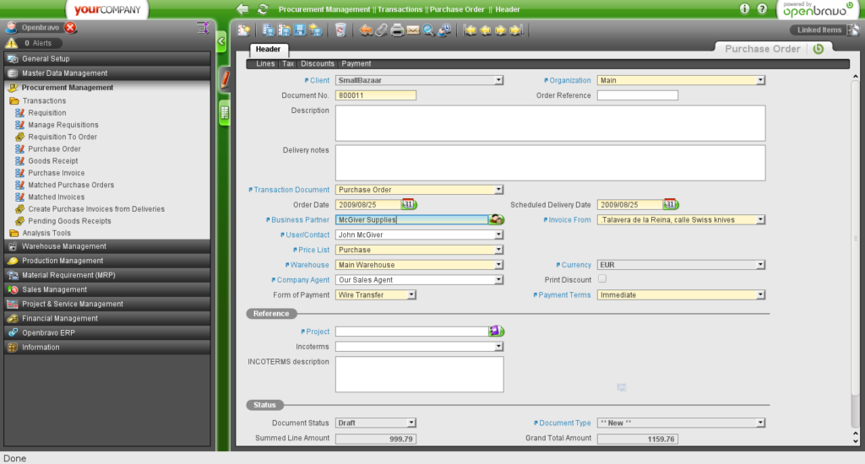Open the Currency dropdown
The width and height of the screenshot is (865, 464).
pyautogui.click(x=761, y=265)
